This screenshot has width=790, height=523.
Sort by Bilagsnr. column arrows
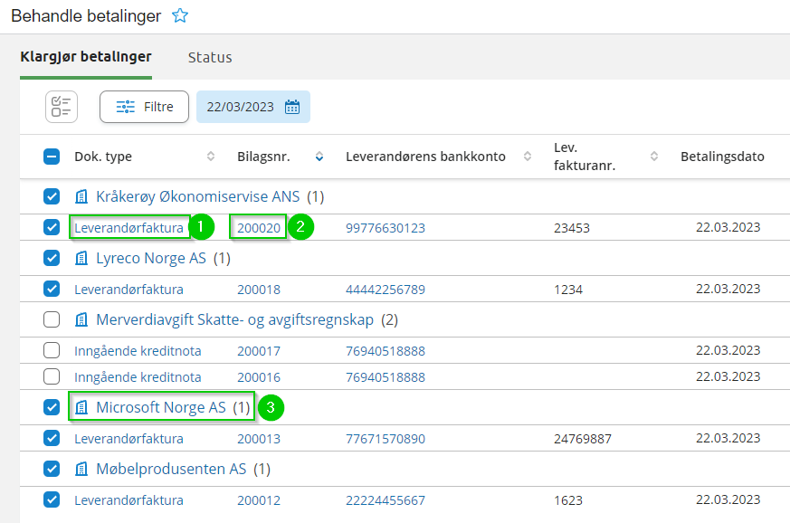coord(319,157)
